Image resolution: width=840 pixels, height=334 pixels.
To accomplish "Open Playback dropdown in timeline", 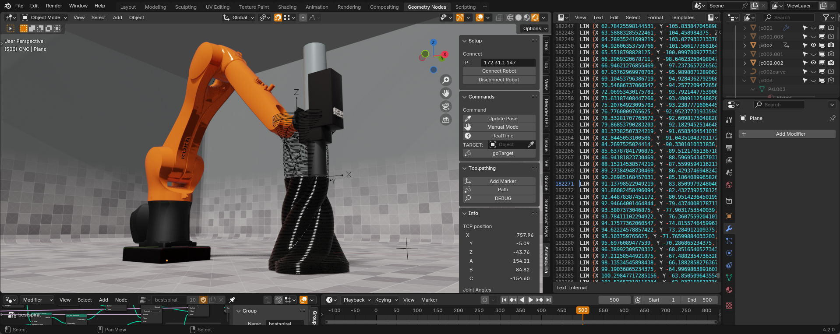I will click(357, 300).
